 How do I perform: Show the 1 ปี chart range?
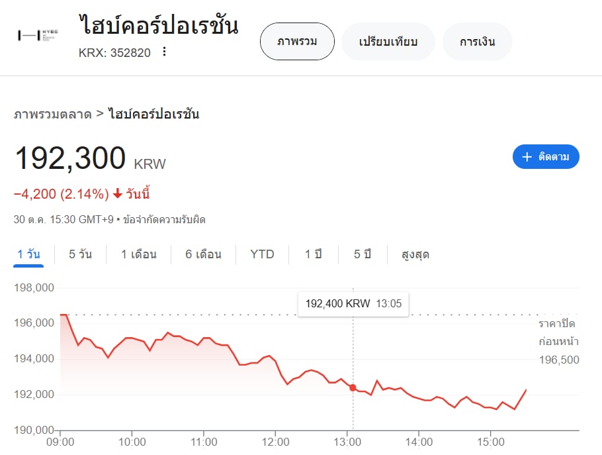coord(314,254)
